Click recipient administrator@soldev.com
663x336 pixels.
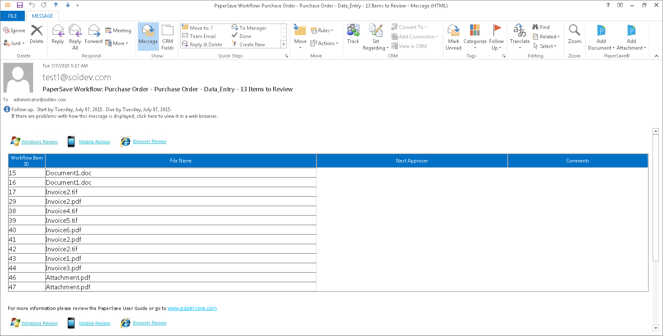pos(40,100)
